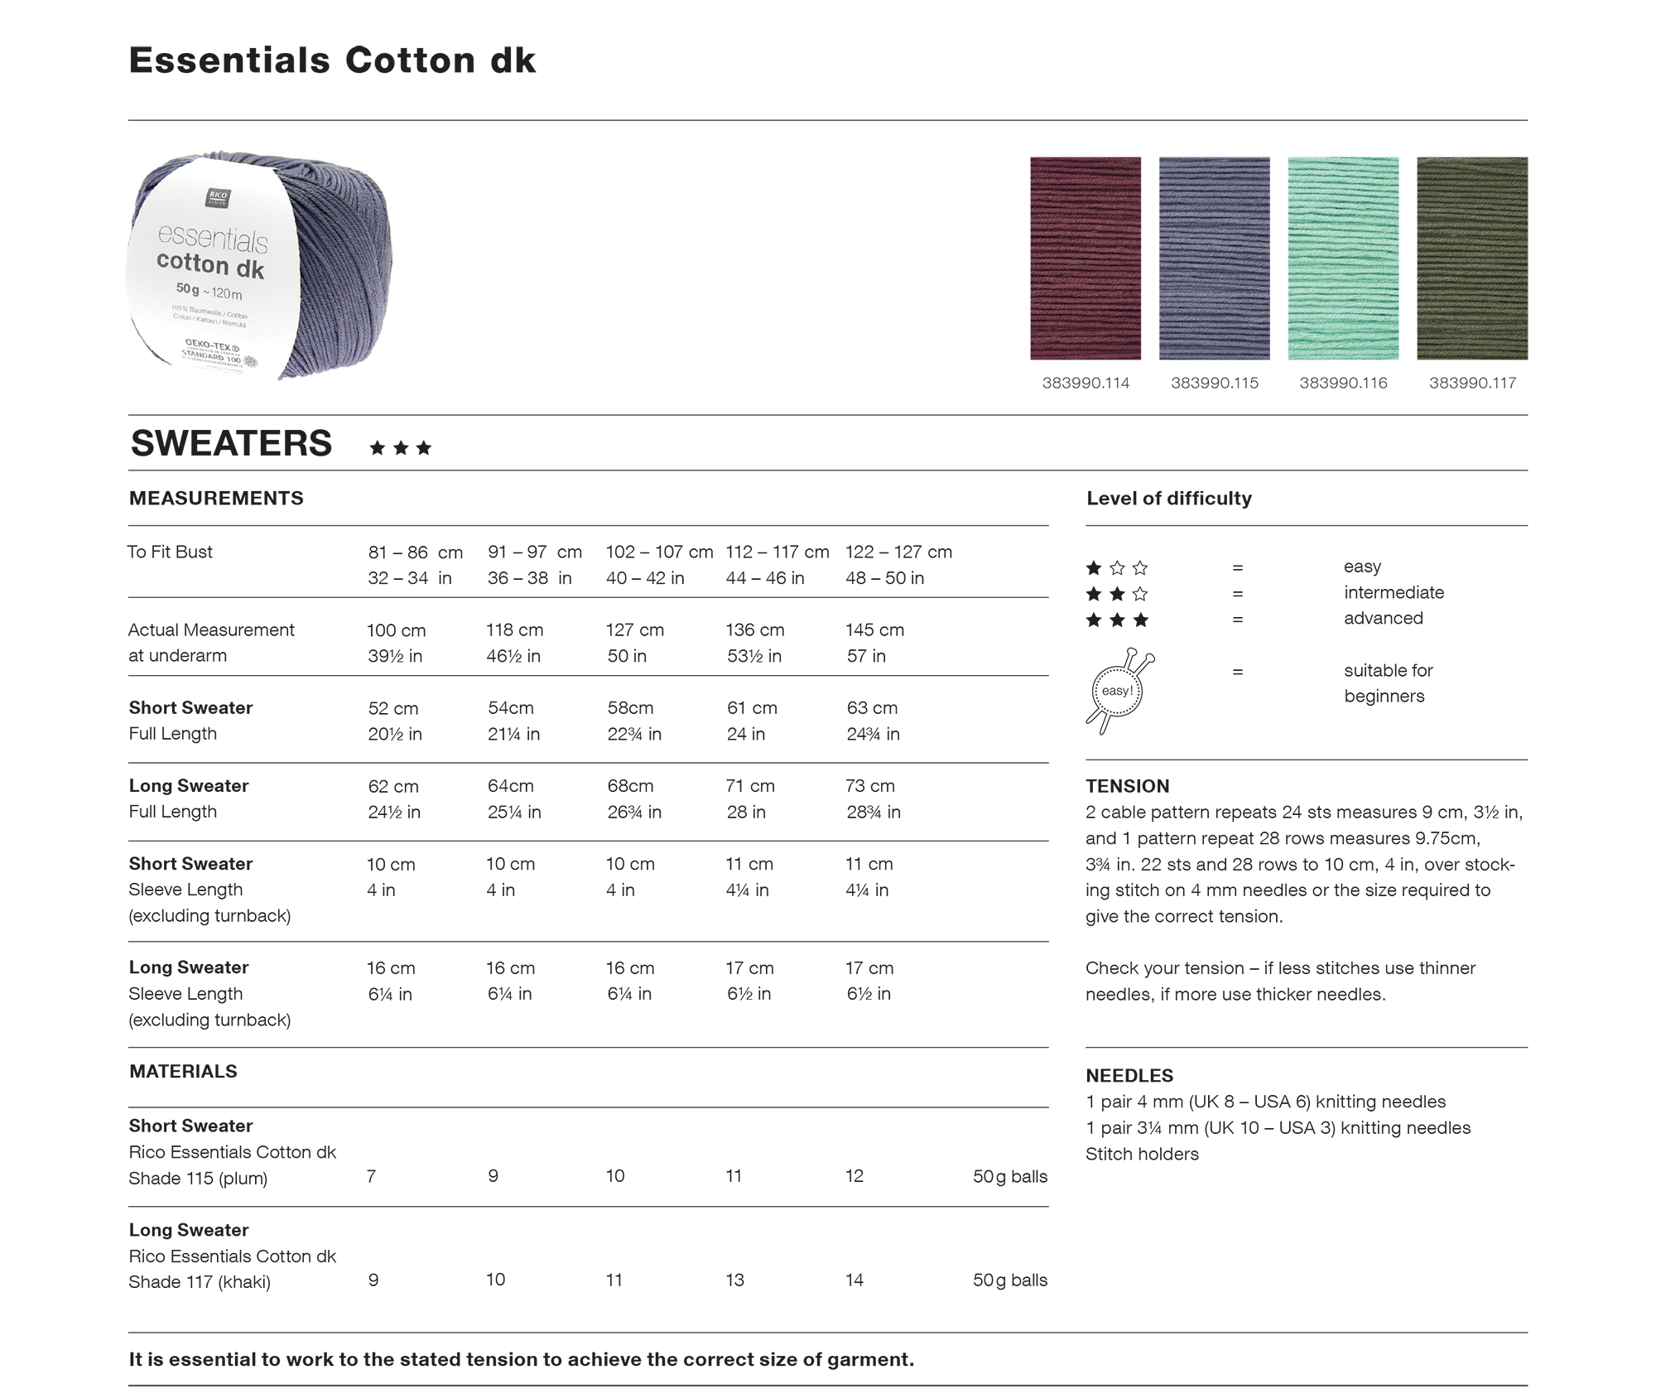This screenshot has height=1389, width=1656.
Task: Click the OEKO-TEX Standard 100 logo
Action: tap(214, 351)
